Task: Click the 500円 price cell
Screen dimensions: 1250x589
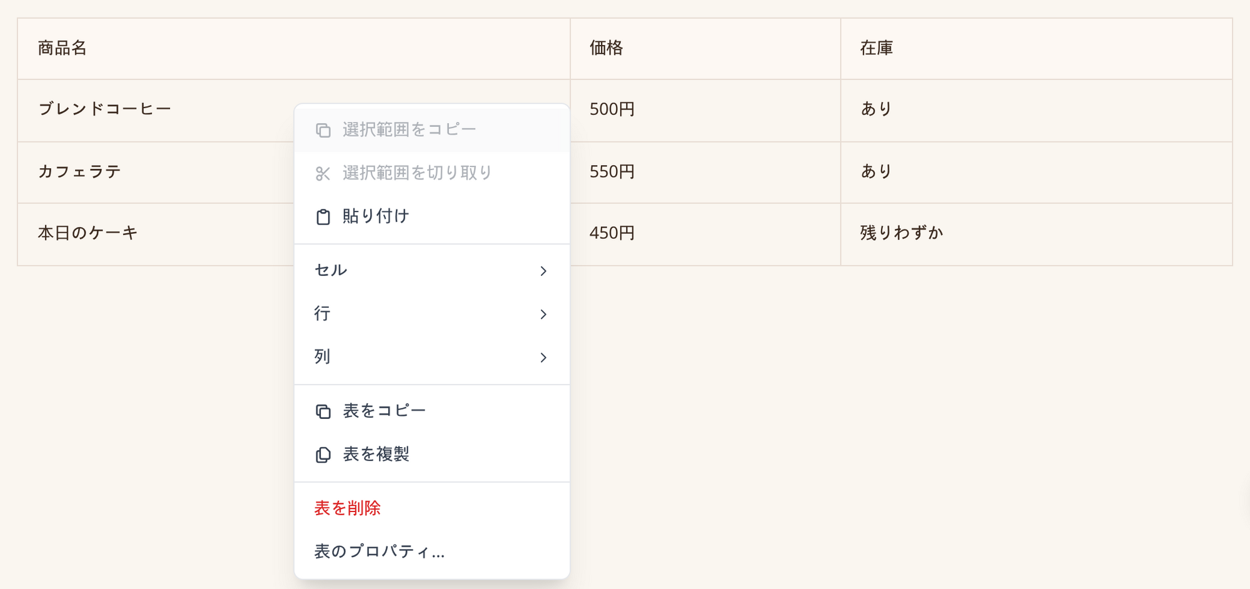Action: 705,110
